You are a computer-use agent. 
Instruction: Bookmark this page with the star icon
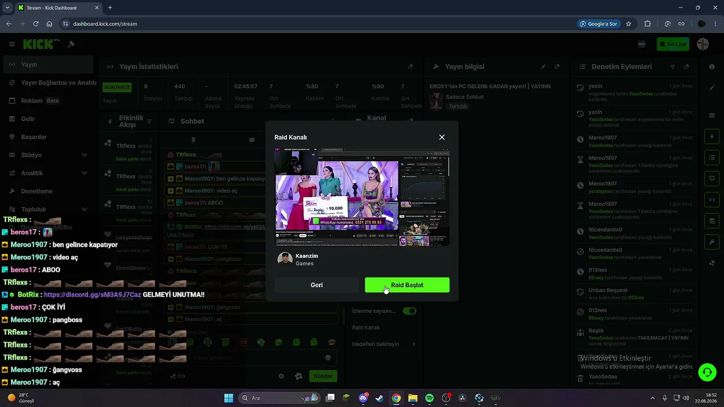[x=628, y=24]
